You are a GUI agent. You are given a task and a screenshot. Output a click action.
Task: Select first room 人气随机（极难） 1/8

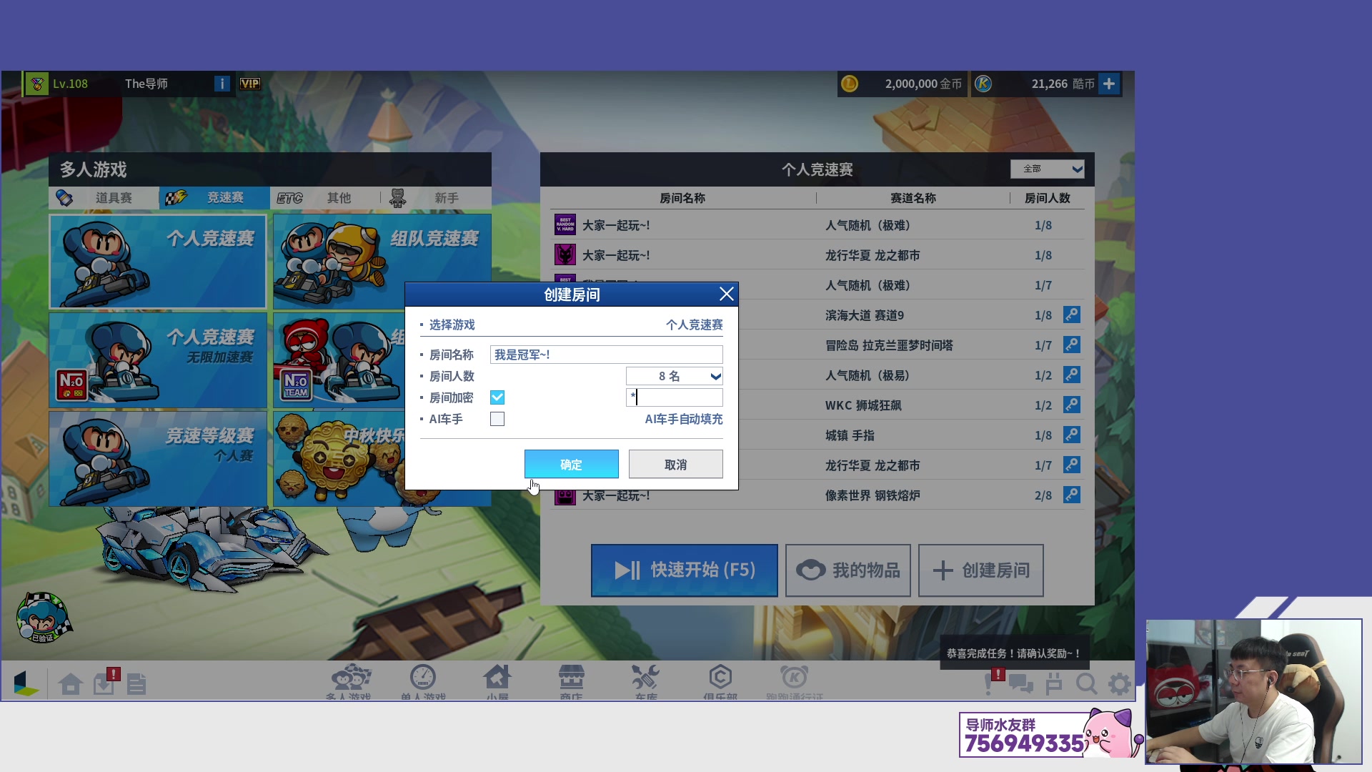817,225
